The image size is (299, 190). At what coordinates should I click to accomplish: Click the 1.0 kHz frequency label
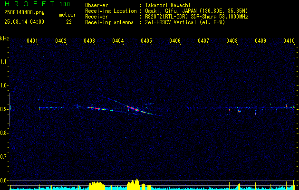4,85
